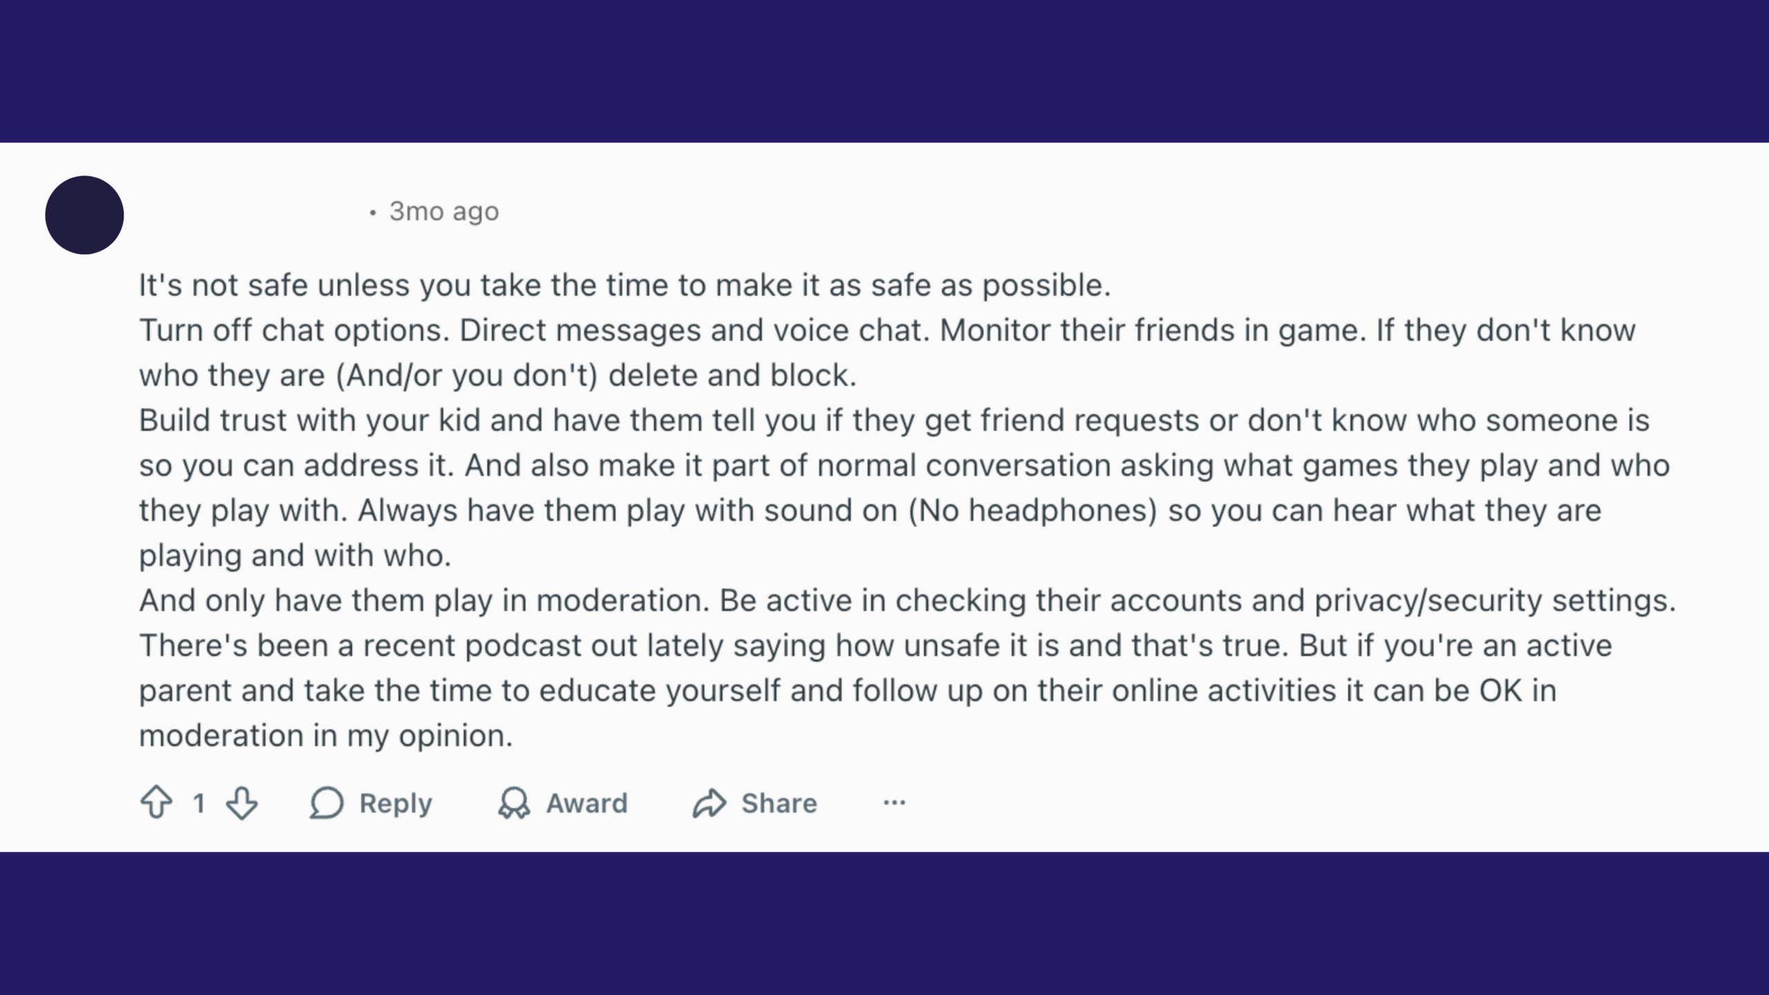Click the Share text label
Image resolution: width=1769 pixels, height=995 pixels.
point(779,803)
